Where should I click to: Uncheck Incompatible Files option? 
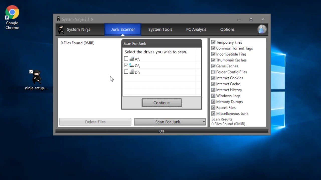point(213,54)
